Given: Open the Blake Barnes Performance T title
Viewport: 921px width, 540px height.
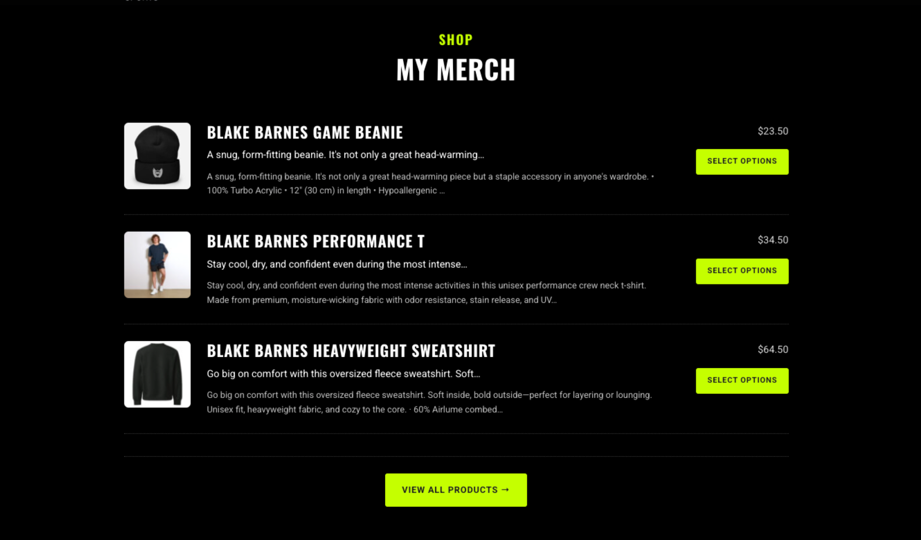Looking at the screenshot, I should click(316, 241).
